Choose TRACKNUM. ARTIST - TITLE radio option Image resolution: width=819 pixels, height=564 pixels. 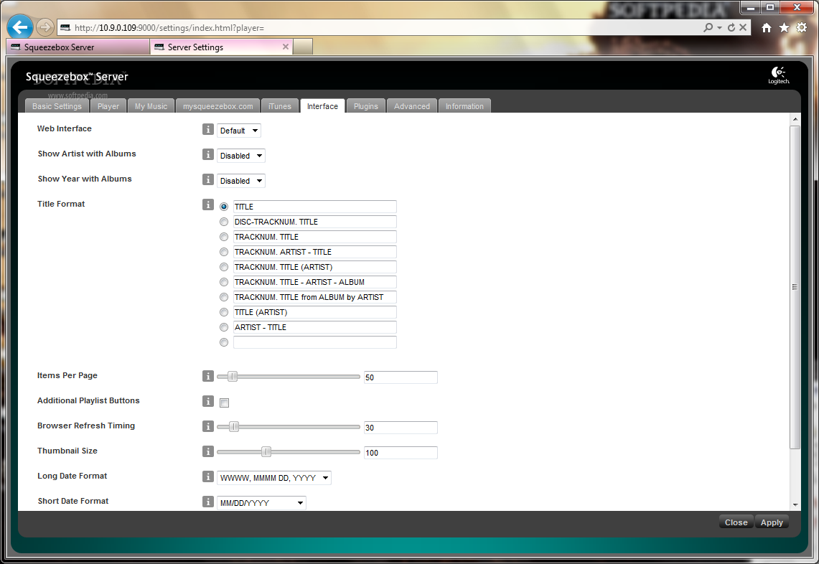pyautogui.click(x=224, y=253)
